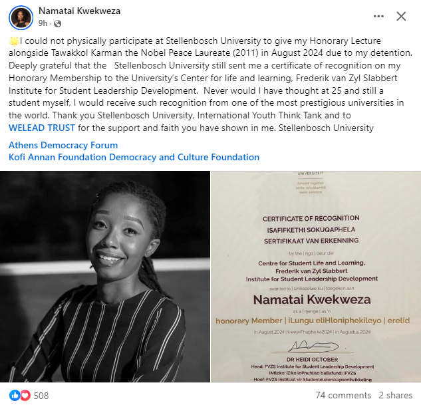Open the three-dot post options menu

[x=378, y=17]
